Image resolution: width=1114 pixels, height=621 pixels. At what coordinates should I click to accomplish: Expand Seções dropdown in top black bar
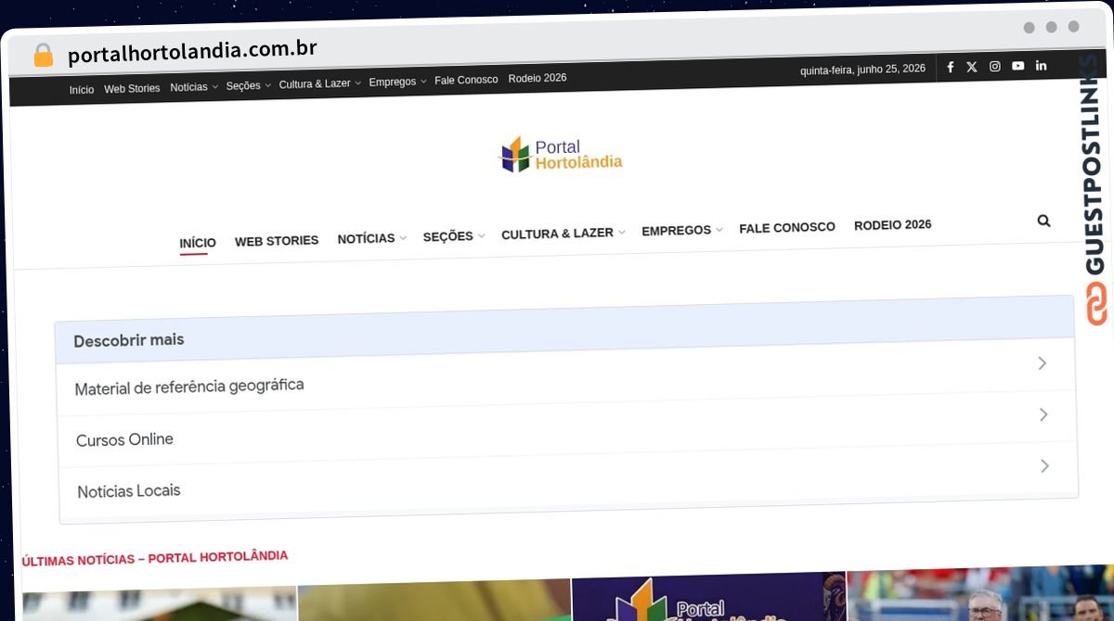[248, 85]
